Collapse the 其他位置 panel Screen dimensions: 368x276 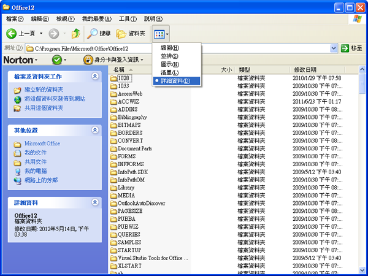(95, 130)
